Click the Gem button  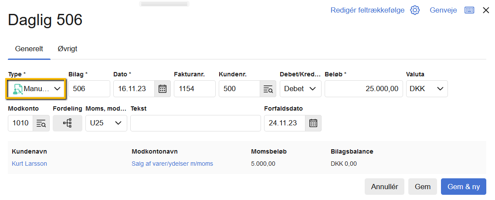pyautogui.click(x=422, y=187)
